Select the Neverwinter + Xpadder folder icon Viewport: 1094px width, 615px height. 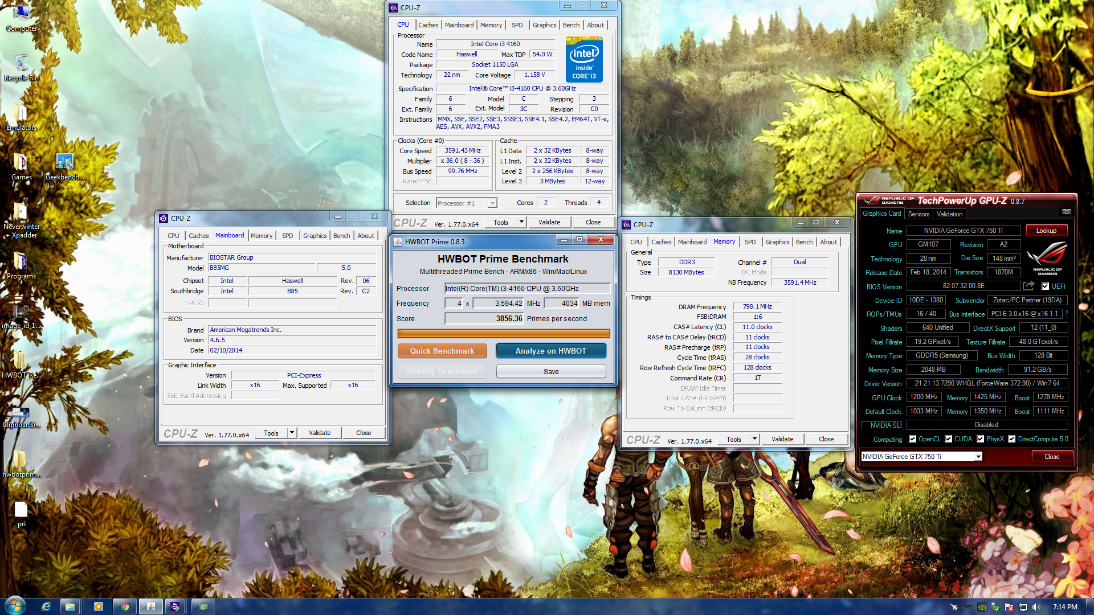pos(22,220)
